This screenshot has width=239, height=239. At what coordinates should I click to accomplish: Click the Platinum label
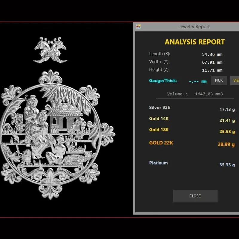point(158,163)
